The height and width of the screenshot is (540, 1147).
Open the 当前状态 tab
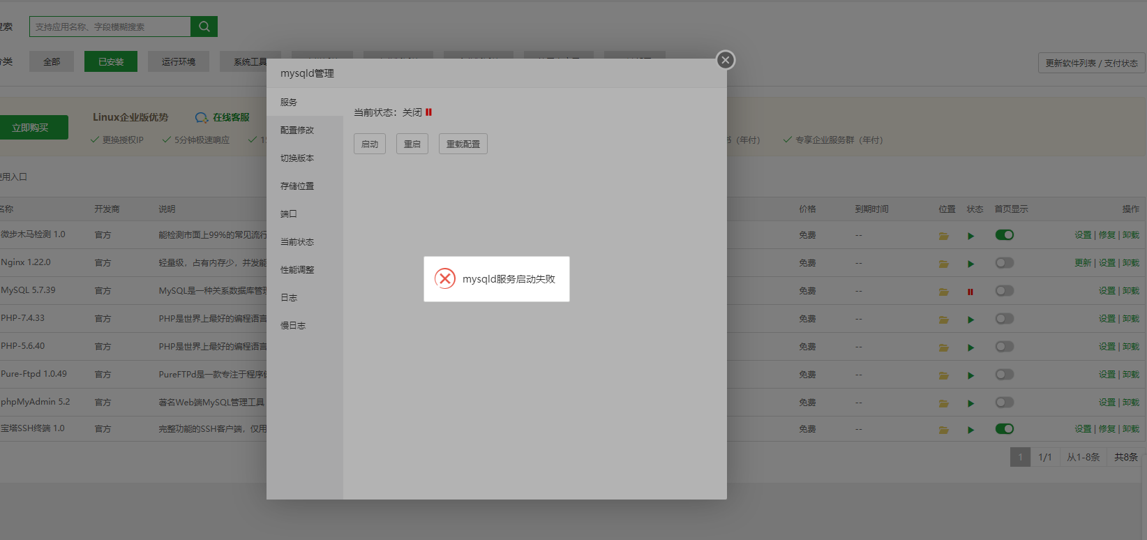pos(305,241)
